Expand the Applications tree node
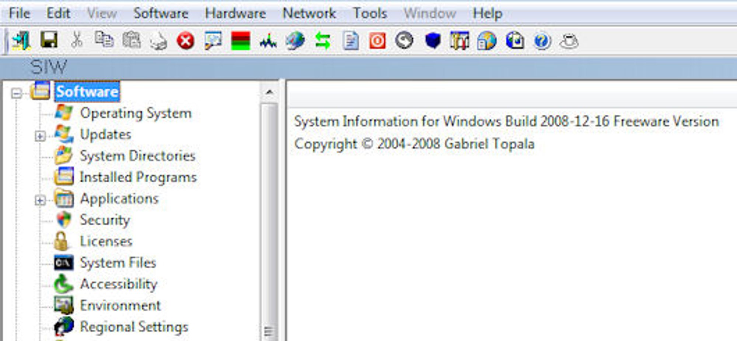737x341 pixels. coord(40,201)
